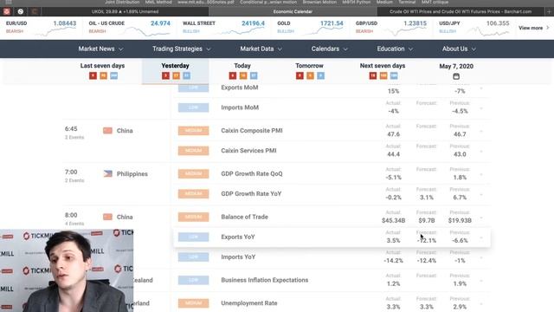The width and height of the screenshot is (554, 312).
Task: Click the Exports MoM event
Action: tap(240, 88)
